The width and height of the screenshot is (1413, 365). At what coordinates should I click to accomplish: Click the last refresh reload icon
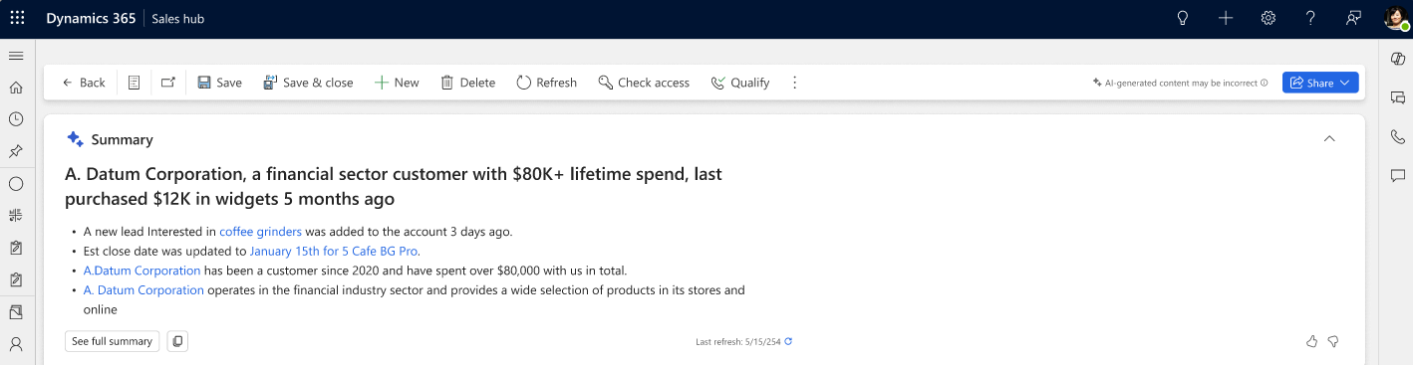[789, 342]
